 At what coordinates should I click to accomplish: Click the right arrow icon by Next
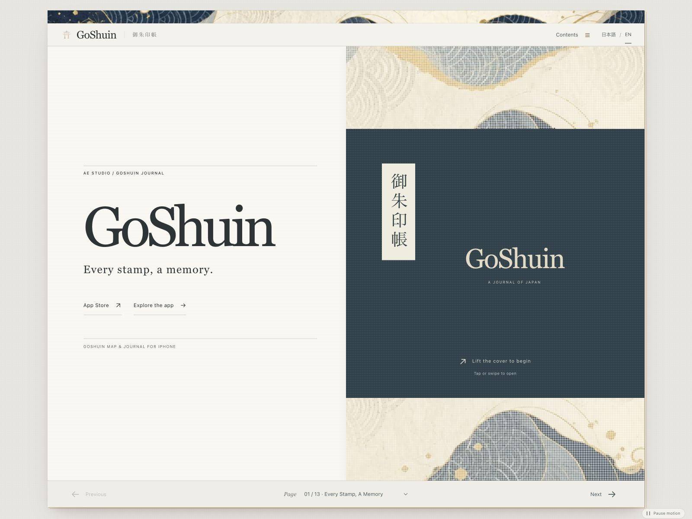612,494
